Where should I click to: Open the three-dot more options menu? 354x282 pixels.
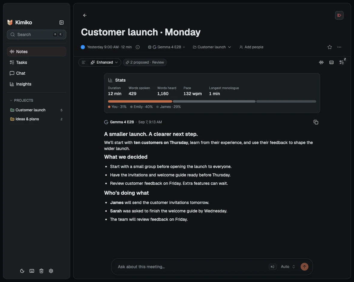339,47
